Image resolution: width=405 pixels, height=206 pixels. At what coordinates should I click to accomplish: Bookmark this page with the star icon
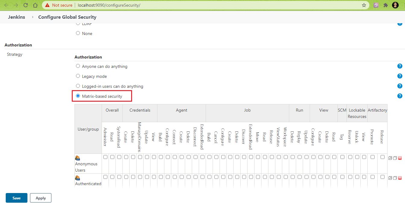tap(364, 5)
